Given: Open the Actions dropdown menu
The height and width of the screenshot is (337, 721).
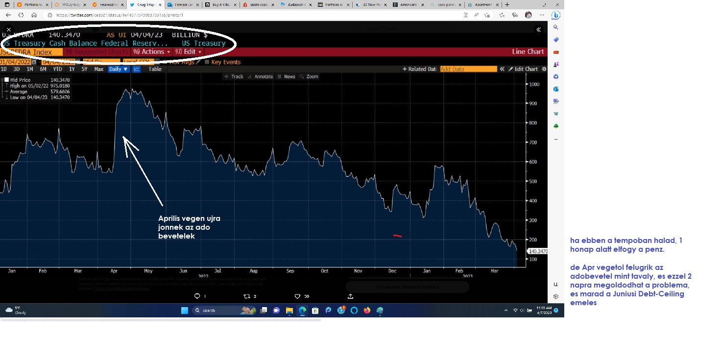Looking at the screenshot, I should pyautogui.click(x=152, y=52).
